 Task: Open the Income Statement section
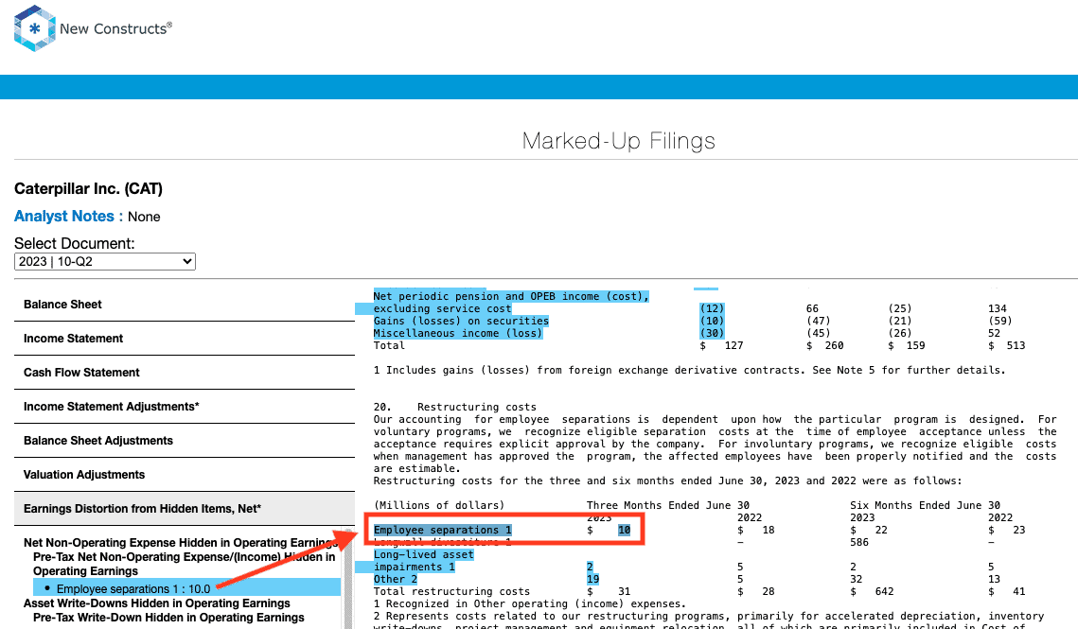point(185,339)
